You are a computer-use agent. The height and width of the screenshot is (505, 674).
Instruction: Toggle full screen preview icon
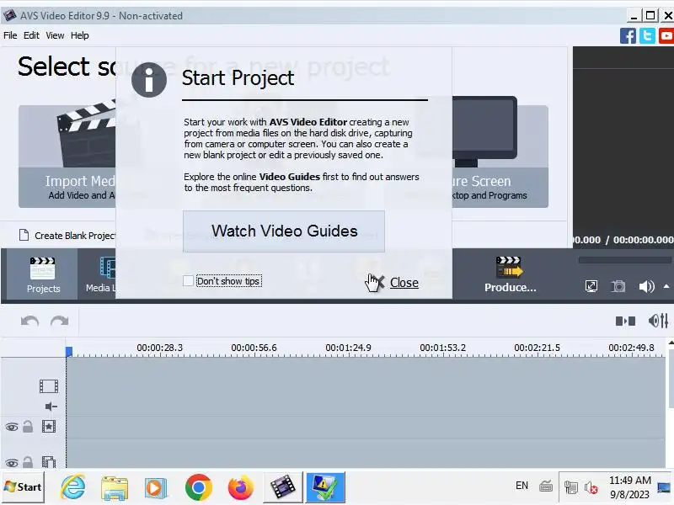click(591, 286)
